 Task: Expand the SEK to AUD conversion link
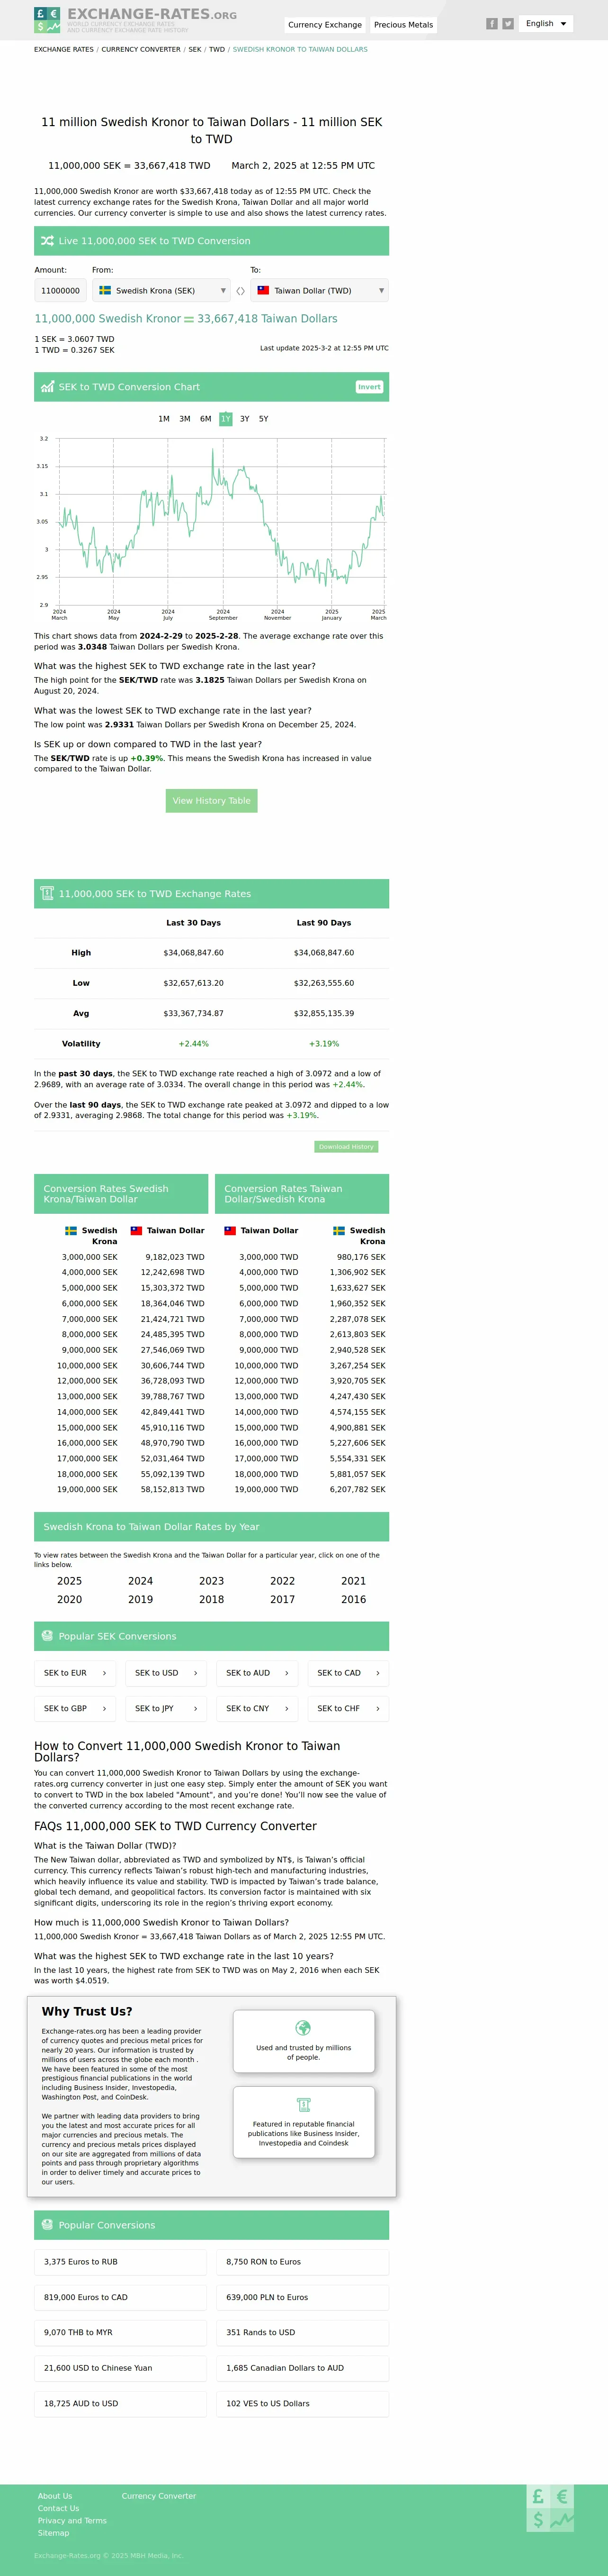click(258, 1673)
